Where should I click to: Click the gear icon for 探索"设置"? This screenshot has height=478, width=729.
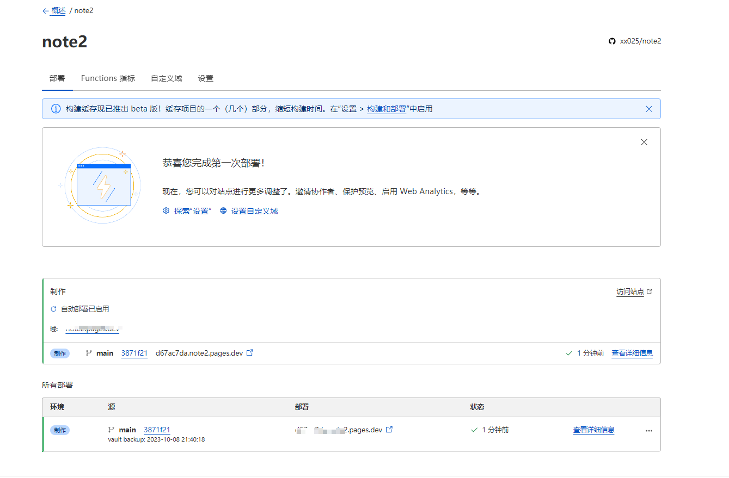tap(166, 211)
